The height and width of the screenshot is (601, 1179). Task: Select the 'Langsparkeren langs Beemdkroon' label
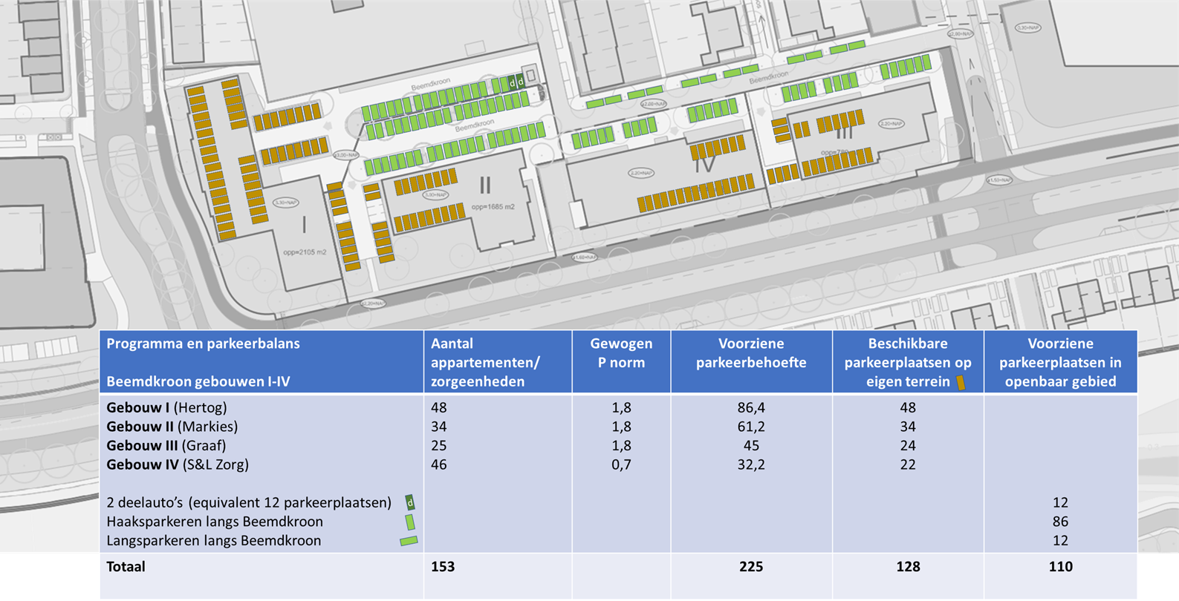214,541
